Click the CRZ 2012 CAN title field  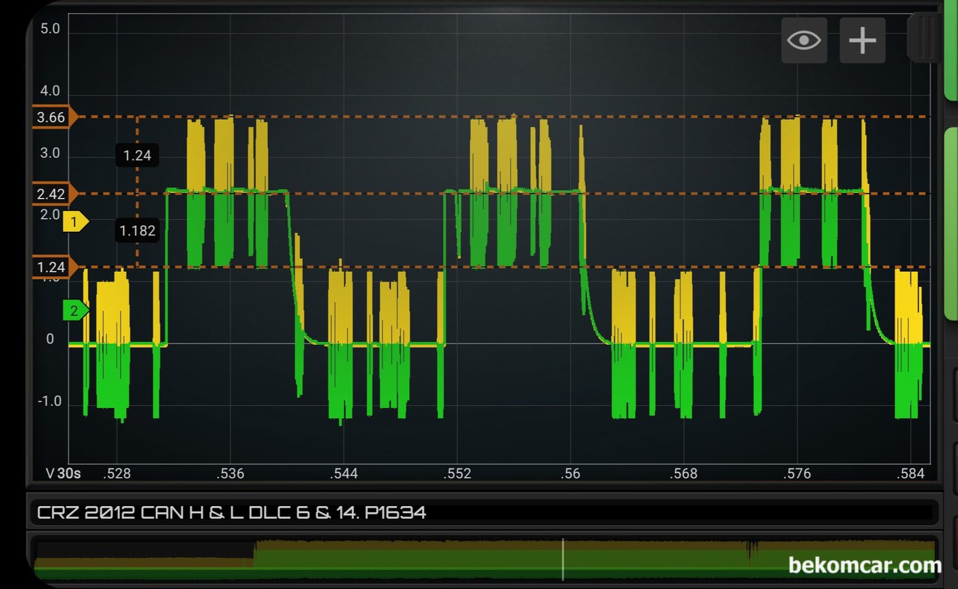click(232, 513)
